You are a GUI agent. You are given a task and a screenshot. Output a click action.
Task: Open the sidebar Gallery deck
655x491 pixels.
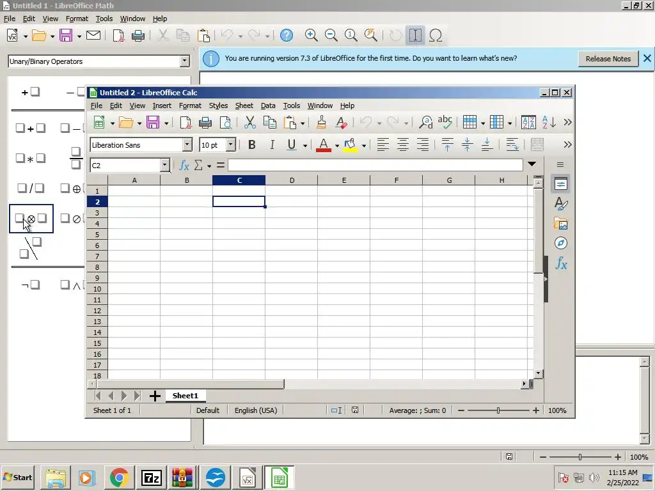tap(560, 224)
